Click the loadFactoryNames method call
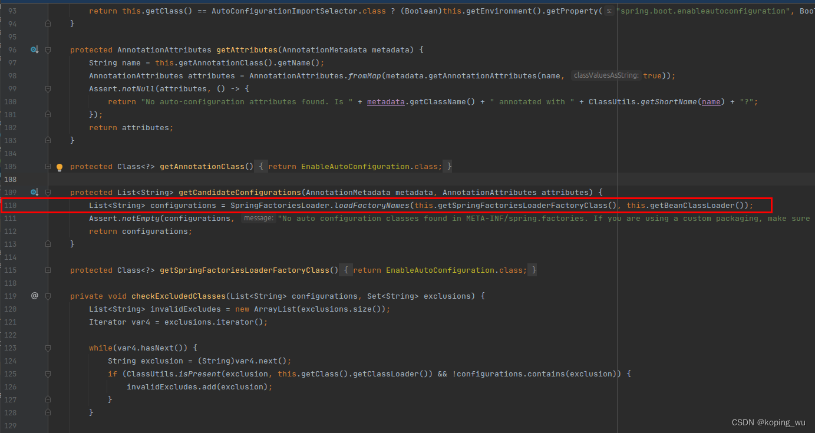The width and height of the screenshot is (815, 433). pos(372,206)
